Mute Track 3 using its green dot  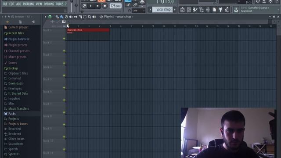coord(64,63)
